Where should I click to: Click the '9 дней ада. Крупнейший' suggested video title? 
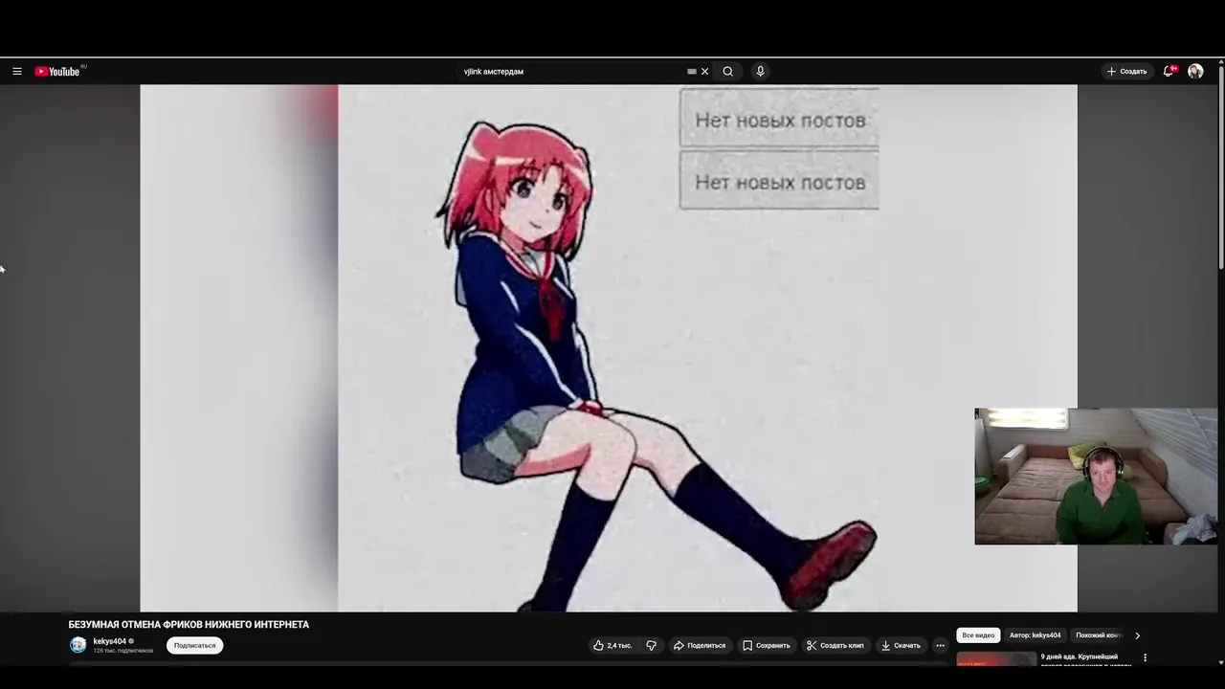1080,657
